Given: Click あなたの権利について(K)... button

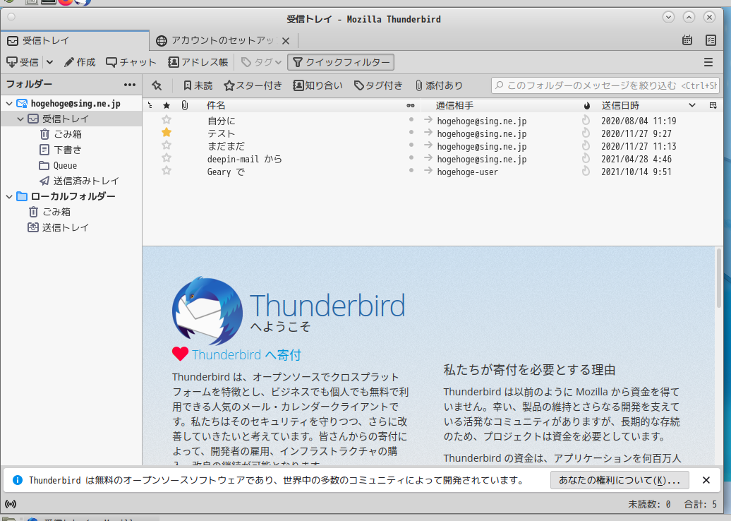Looking at the screenshot, I should 620,480.
